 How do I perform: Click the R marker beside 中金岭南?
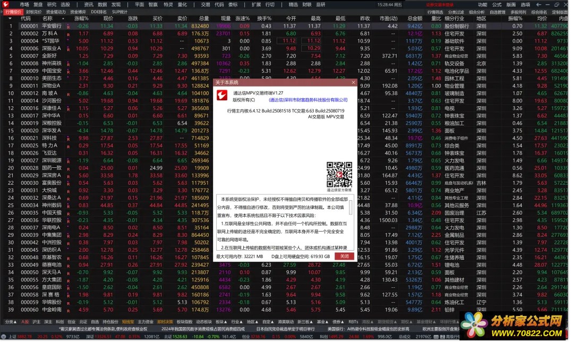[x=68, y=310]
